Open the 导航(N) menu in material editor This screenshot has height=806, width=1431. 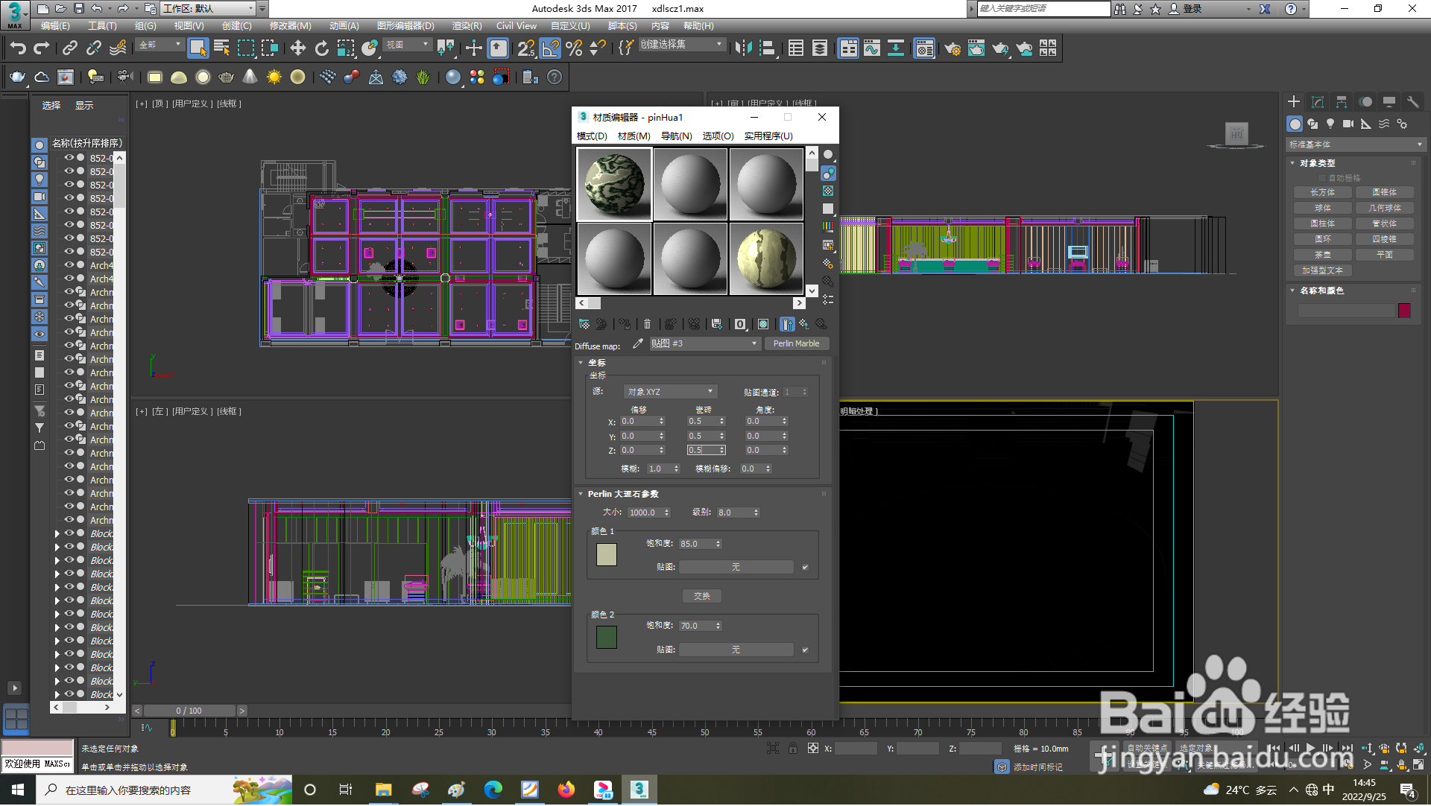point(676,136)
